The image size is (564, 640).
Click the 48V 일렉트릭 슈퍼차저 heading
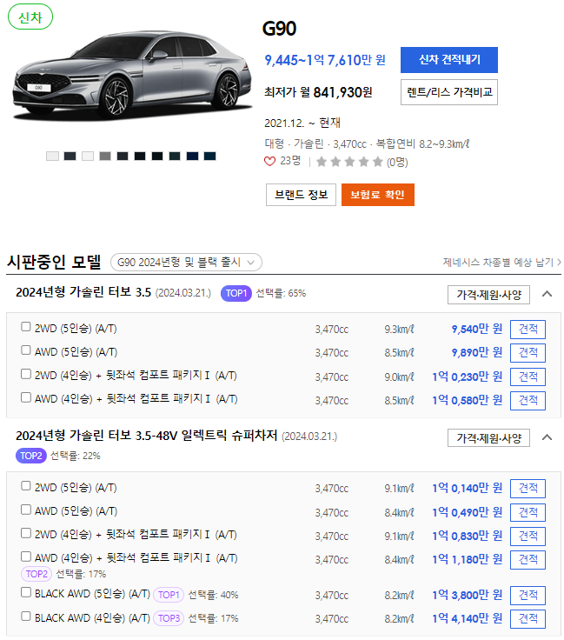coord(146,436)
